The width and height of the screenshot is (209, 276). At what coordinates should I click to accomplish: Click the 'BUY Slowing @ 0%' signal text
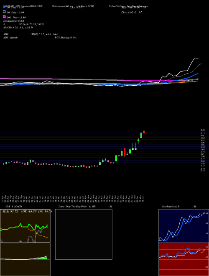66,38
